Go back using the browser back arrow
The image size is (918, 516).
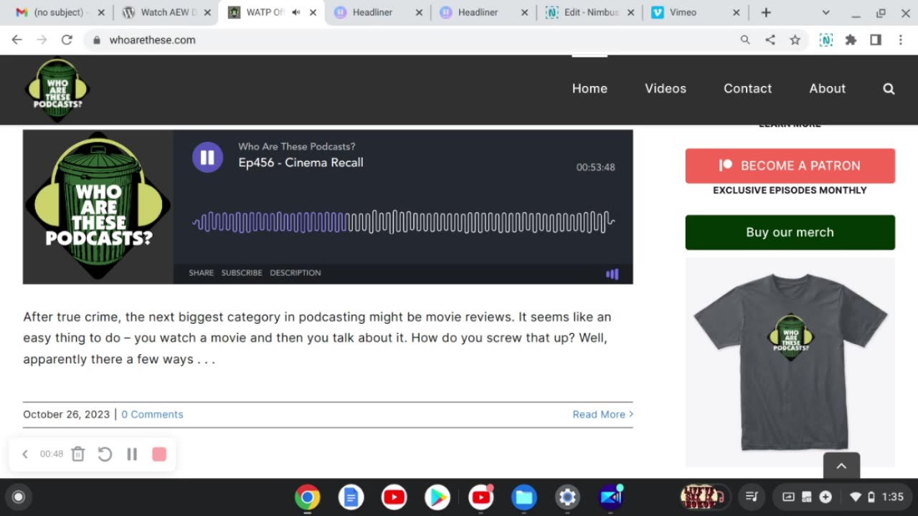[17, 40]
